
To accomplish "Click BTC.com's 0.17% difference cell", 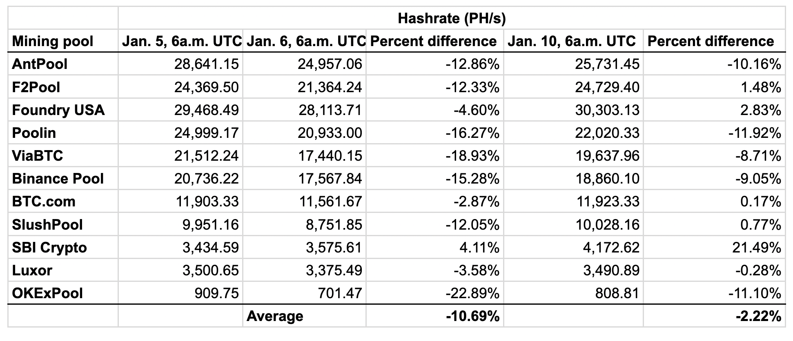I will (714, 201).
